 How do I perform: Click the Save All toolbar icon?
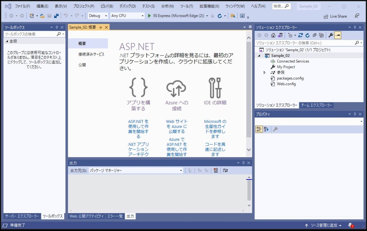click(x=56, y=16)
